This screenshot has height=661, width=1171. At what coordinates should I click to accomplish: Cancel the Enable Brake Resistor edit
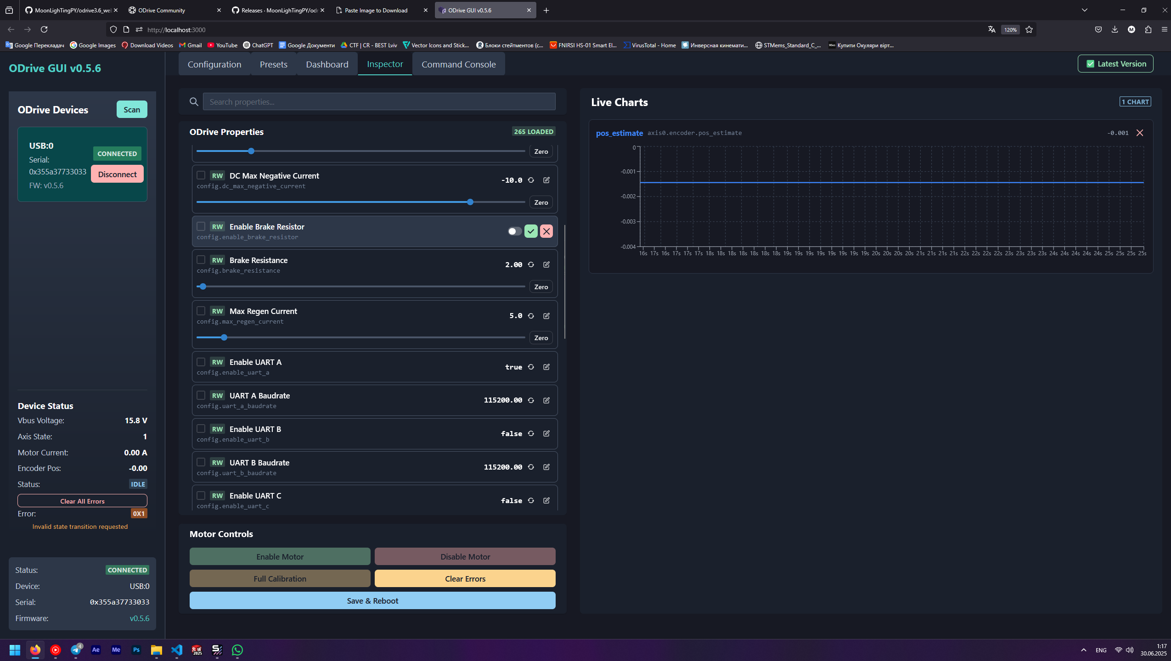point(546,231)
